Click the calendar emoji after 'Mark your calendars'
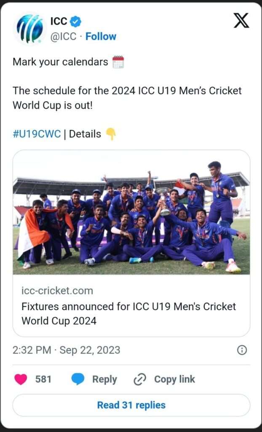This screenshot has width=262, height=432. (x=118, y=62)
